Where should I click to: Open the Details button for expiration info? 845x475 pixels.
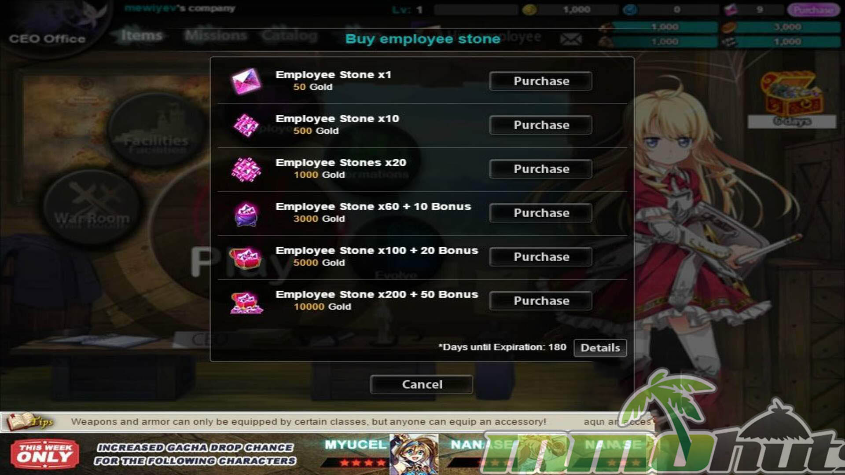(600, 347)
